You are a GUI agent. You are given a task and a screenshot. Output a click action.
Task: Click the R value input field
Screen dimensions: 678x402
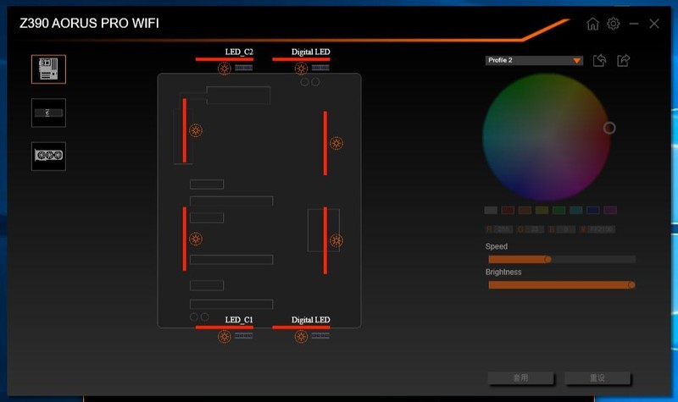pyautogui.click(x=503, y=229)
